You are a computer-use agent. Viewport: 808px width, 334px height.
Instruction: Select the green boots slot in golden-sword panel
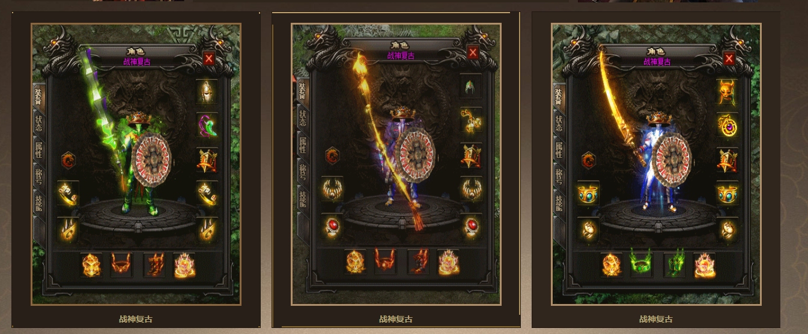674,264
